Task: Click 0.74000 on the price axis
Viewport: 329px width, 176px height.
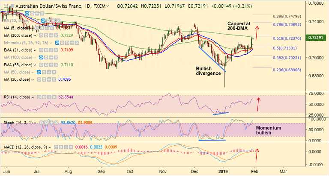Action: point(316,21)
